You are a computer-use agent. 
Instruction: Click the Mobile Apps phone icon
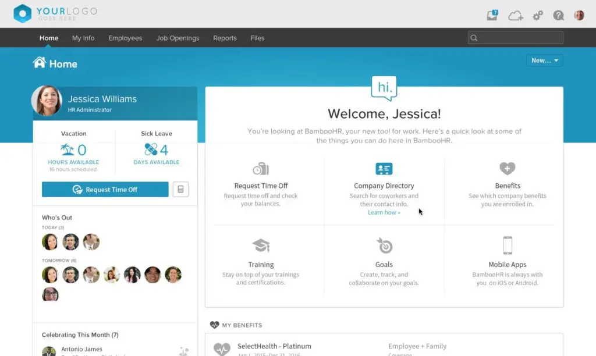point(508,245)
